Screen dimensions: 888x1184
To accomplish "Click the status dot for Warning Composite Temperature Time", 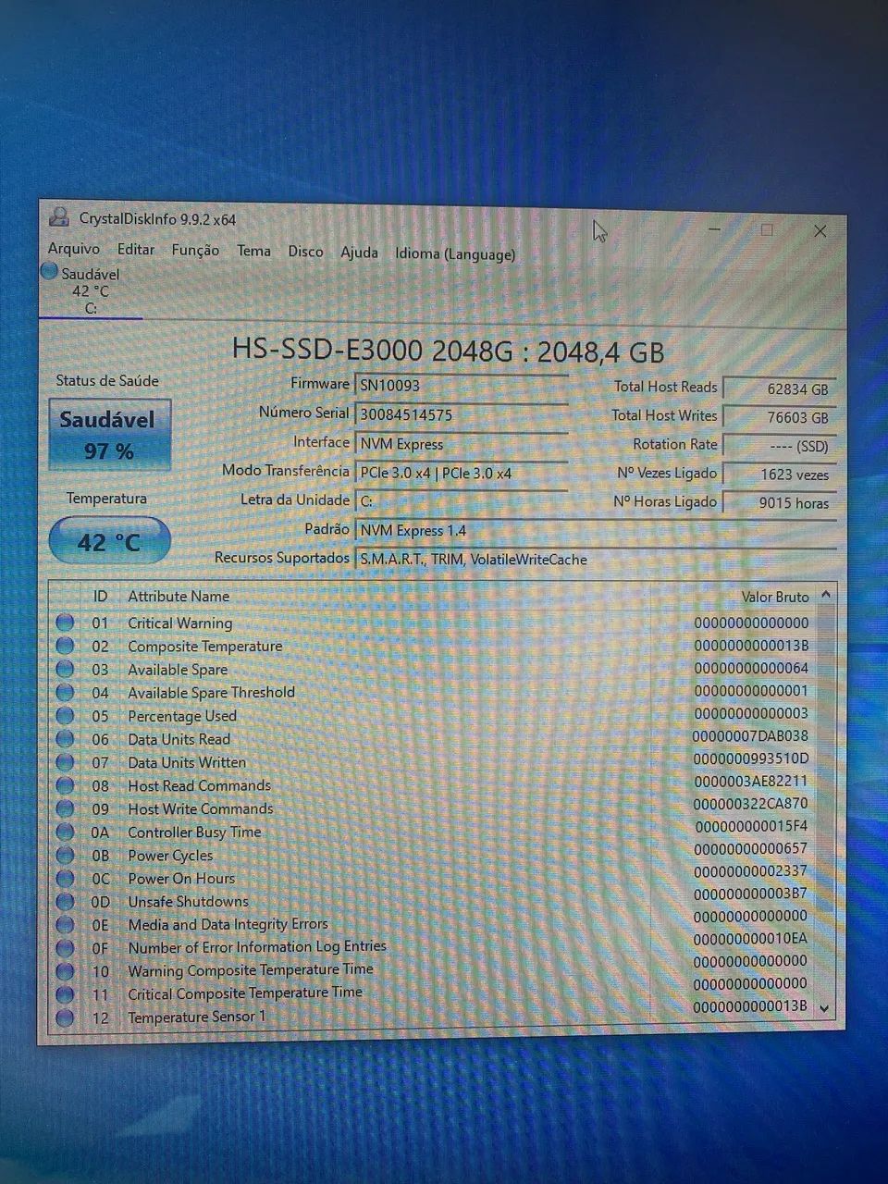I will click(65, 971).
